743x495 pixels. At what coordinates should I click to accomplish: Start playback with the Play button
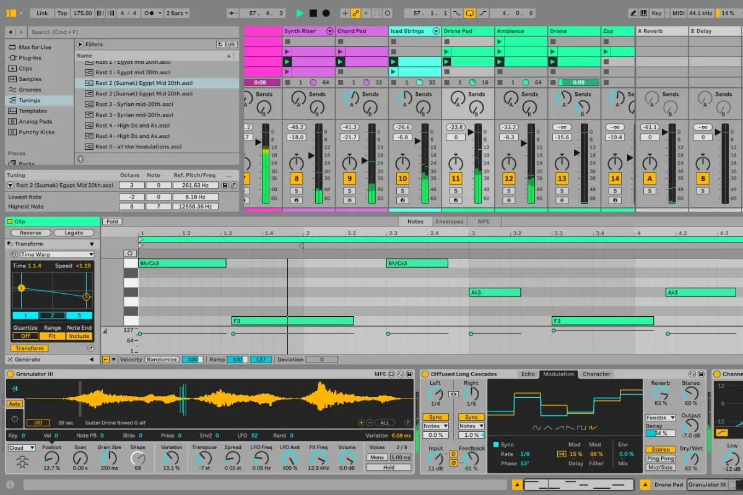(x=300, y=13)
